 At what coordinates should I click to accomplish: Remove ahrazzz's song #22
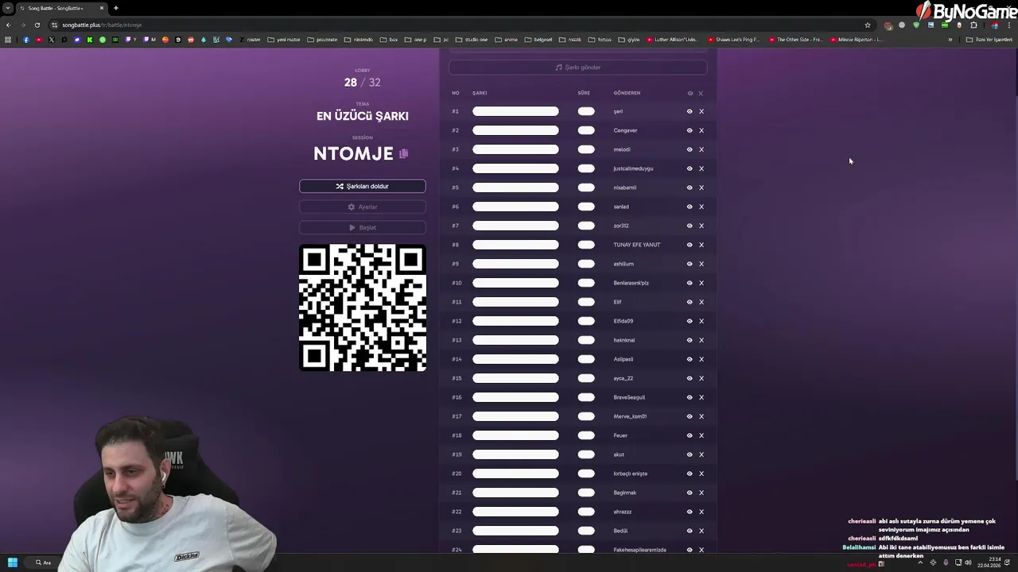[701, 512]
